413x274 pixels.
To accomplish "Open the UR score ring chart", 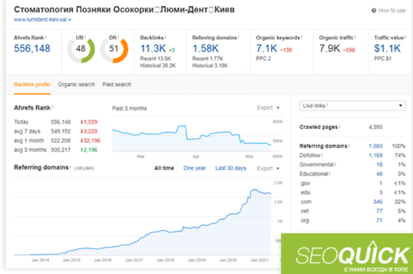I will coord(81,49).
